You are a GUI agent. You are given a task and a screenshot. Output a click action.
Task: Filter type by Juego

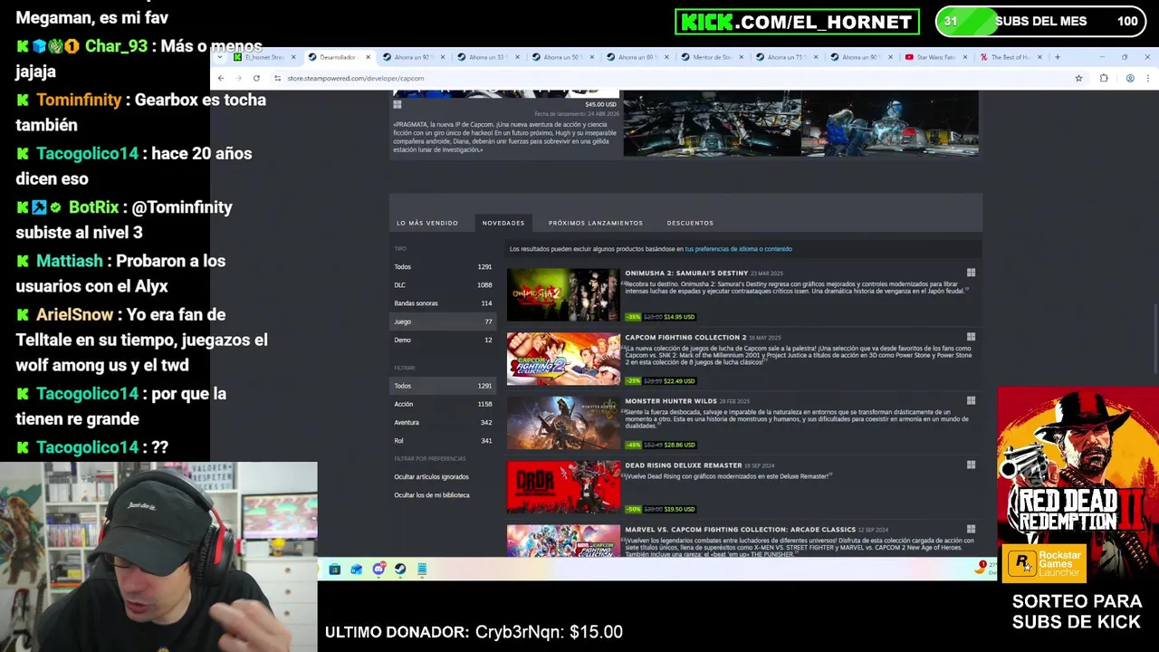443,321
